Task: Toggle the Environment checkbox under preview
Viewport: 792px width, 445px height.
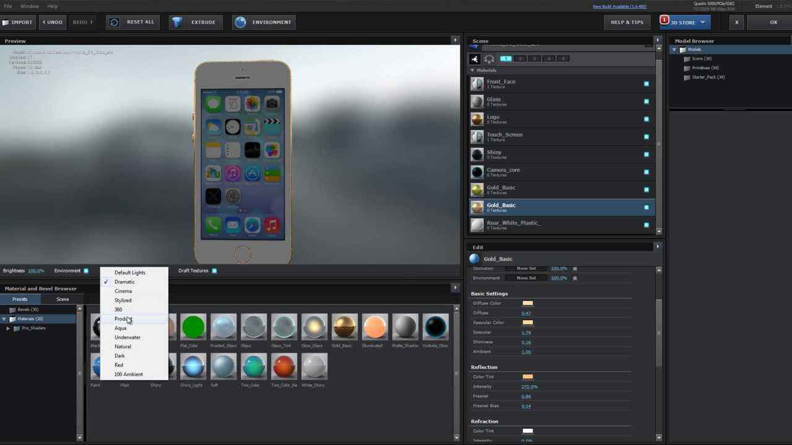Action: (x=86, y=271)
